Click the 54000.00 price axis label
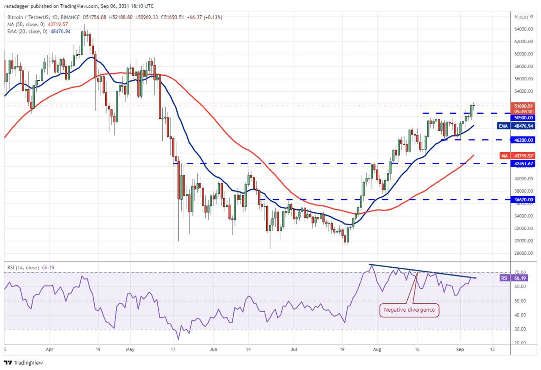This screenshot has height=370, width=541. 523,91
